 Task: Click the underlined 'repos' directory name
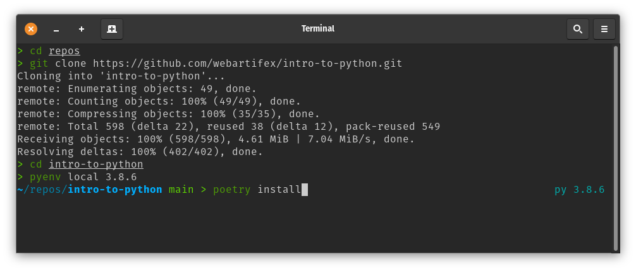[64, 51]
